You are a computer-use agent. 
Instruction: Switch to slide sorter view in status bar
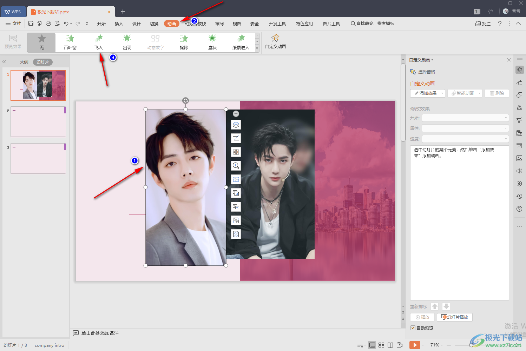[x=381, y=345]
